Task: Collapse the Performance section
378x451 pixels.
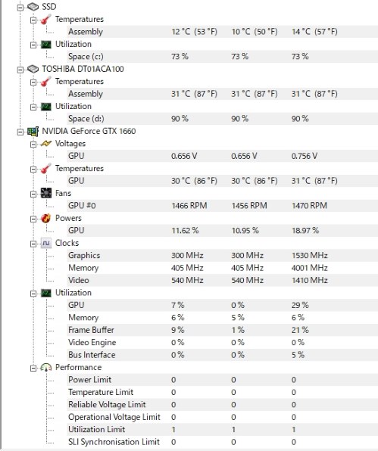Action: pyautogui.click(x=33, y=369)
